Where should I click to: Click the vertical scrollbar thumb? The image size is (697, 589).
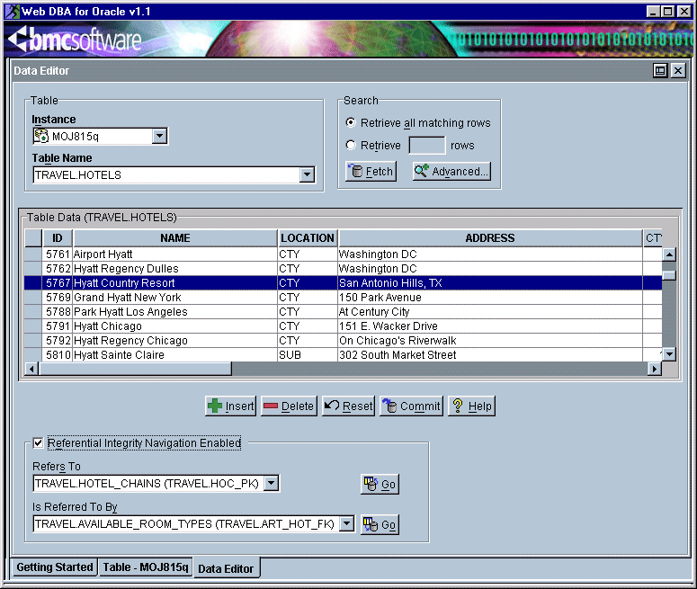[668, 275]
